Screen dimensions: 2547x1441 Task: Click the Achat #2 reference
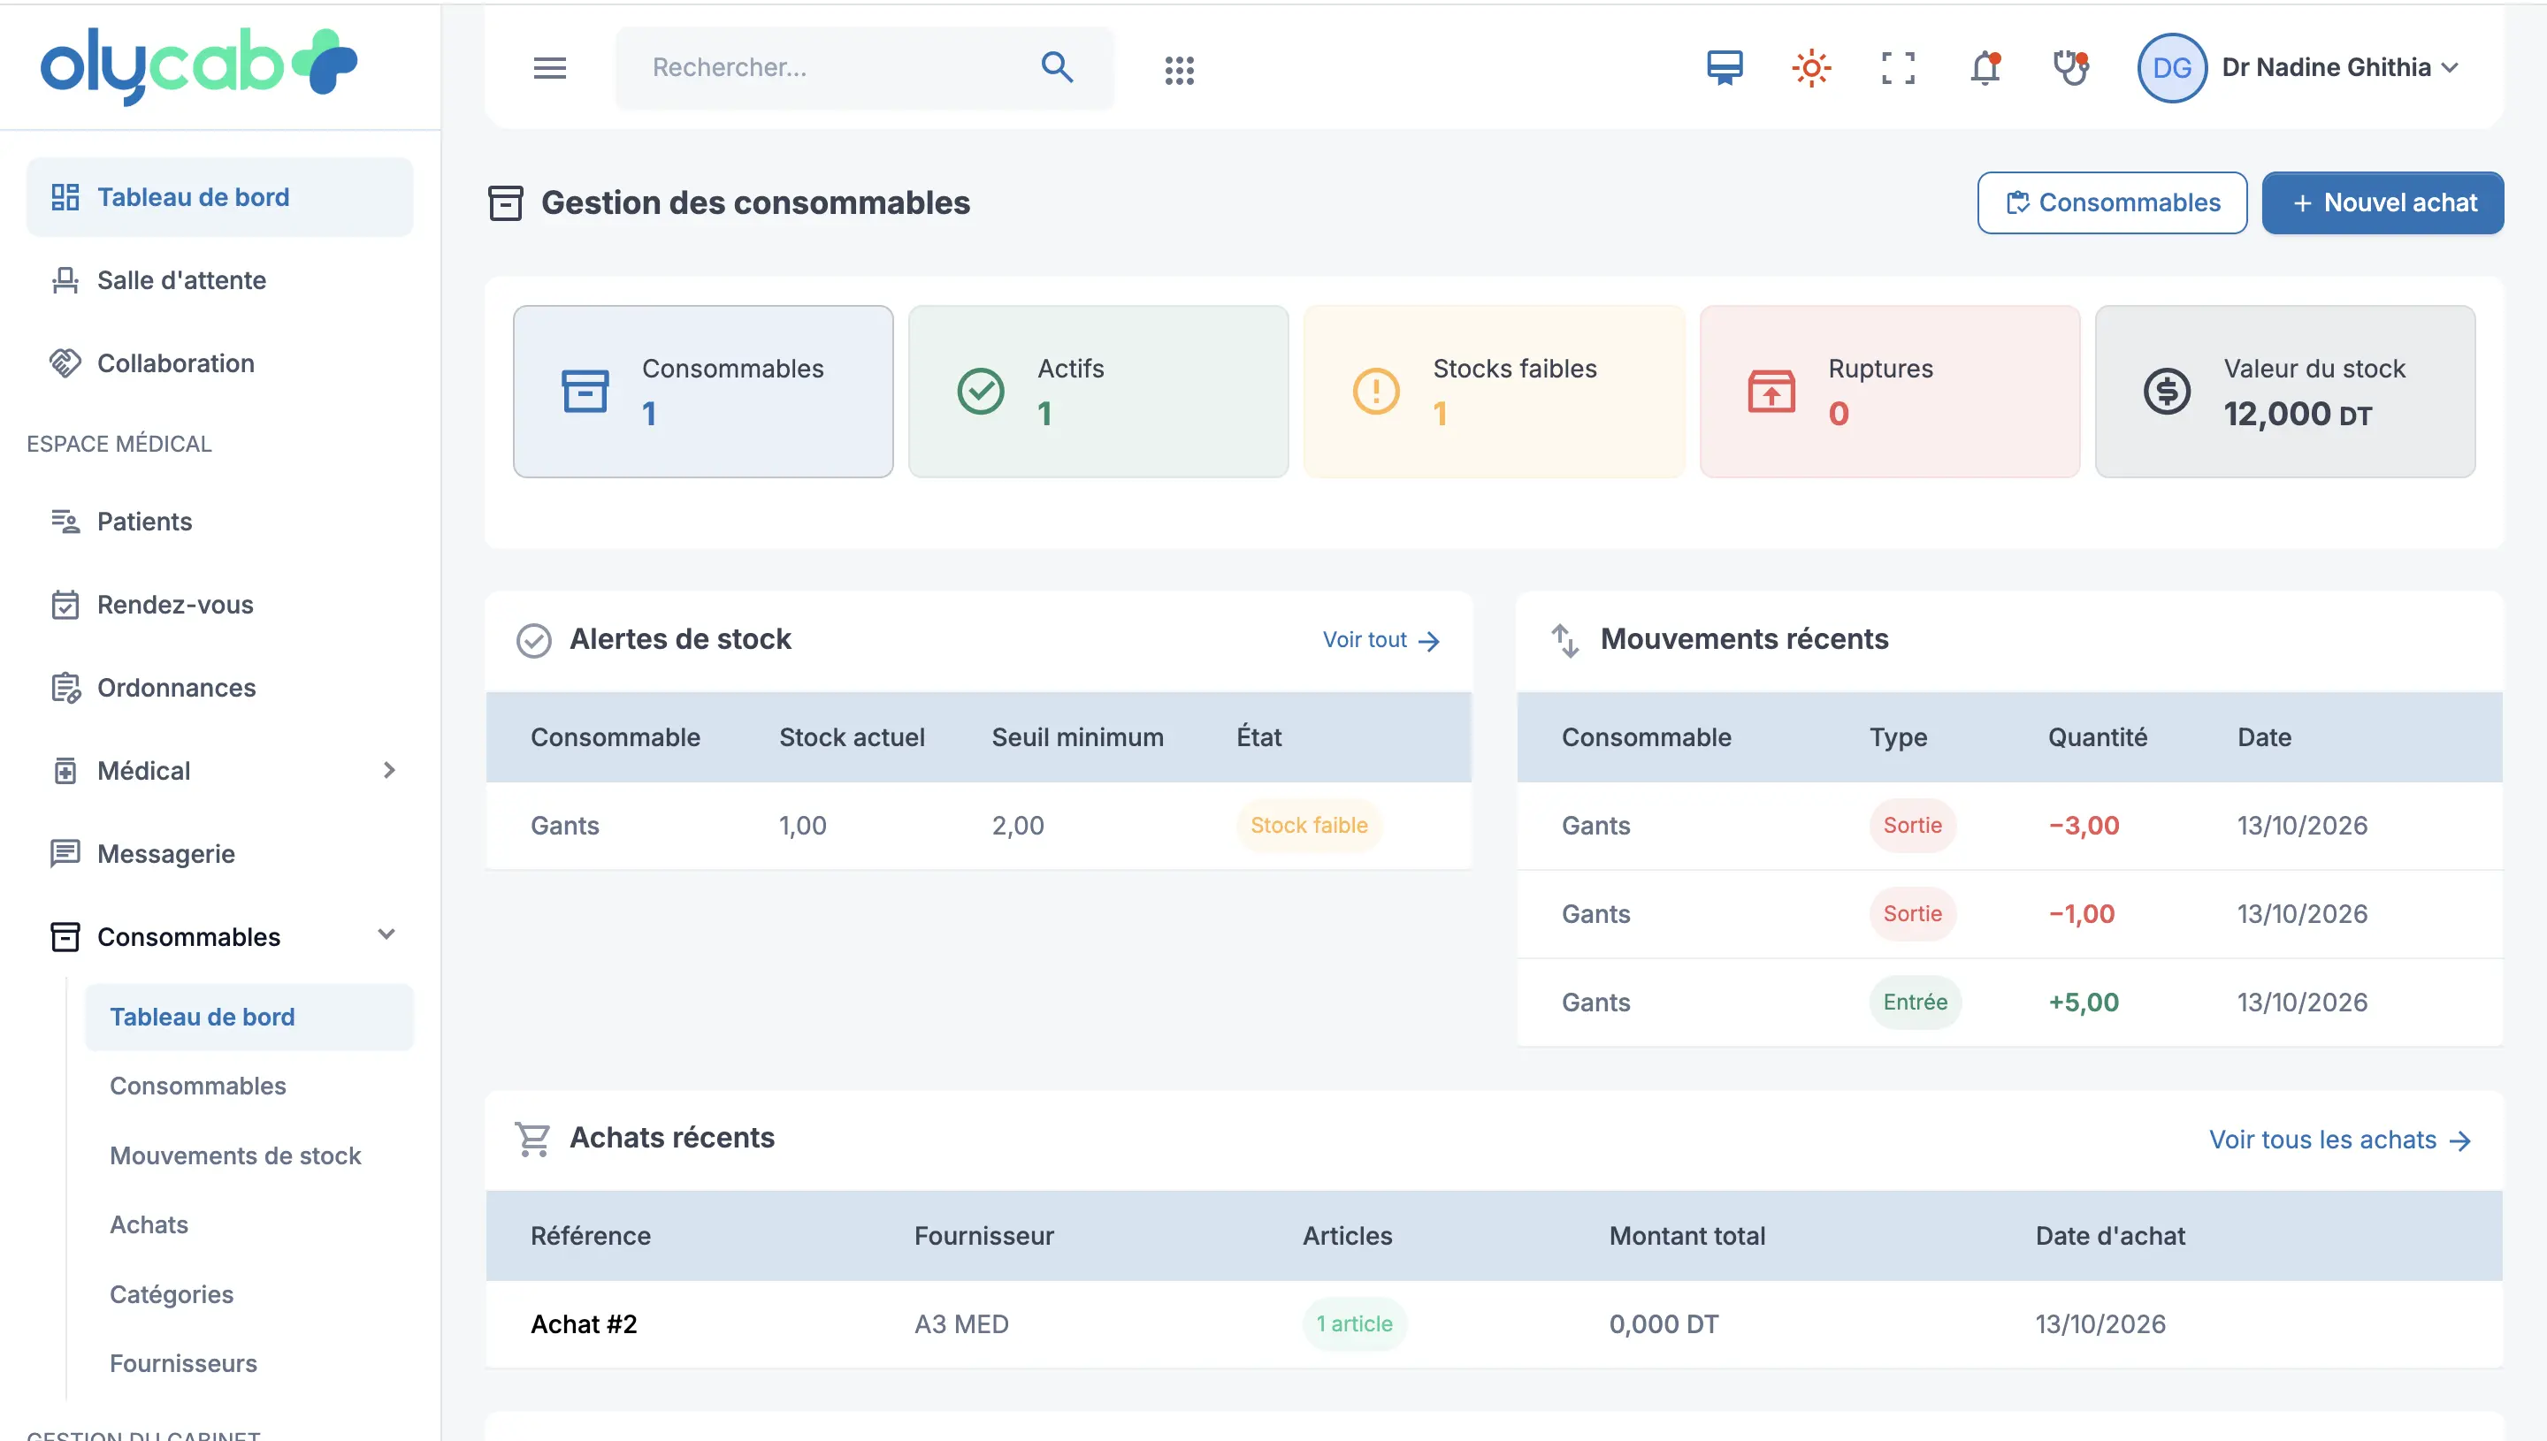[584, 1324]
